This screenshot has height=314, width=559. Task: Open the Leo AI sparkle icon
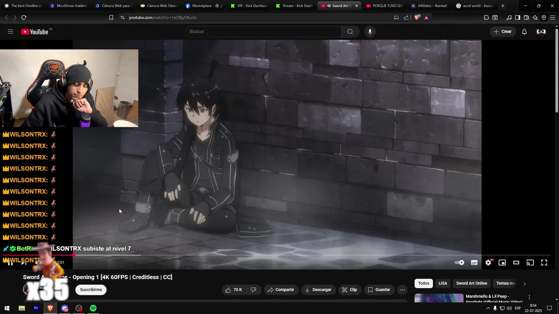pyautogui.click(x=535, y=17)
